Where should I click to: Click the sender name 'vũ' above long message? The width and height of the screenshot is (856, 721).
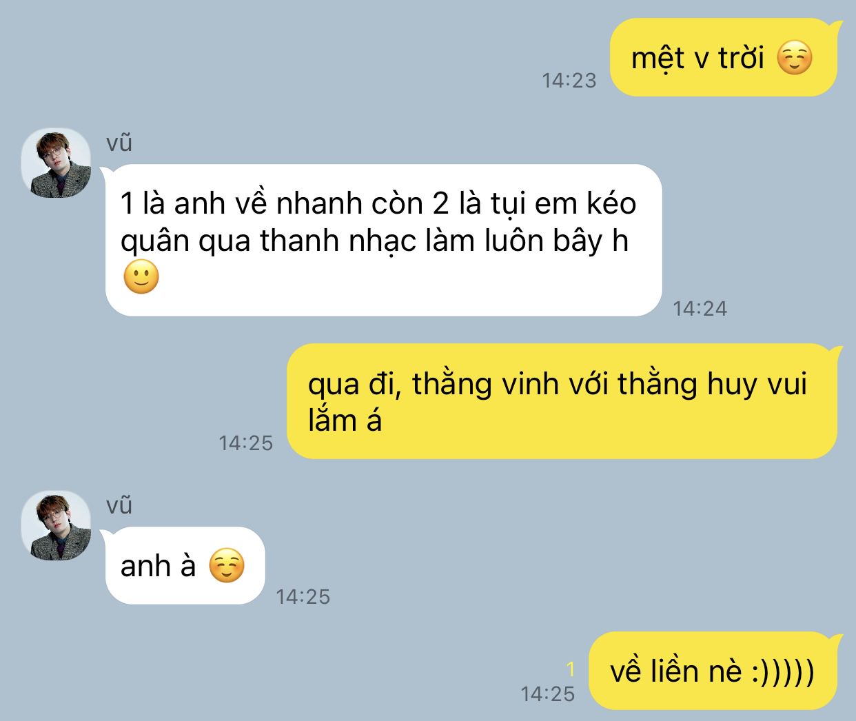point(119,143)
